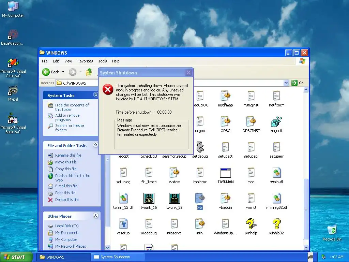Click the Start button
Viewport: 349px width, 262px height.
pos(16,257)
